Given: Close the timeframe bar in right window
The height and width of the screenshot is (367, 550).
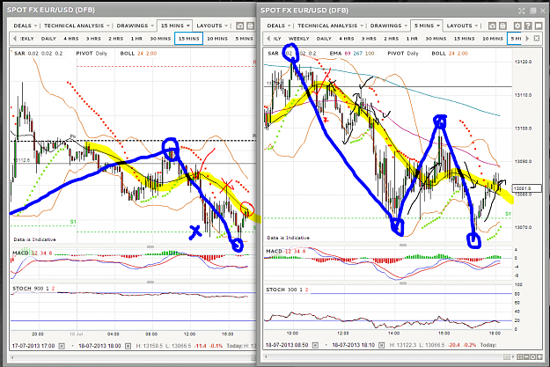Looking at the screenshot, I should click(x=537, y=38).
